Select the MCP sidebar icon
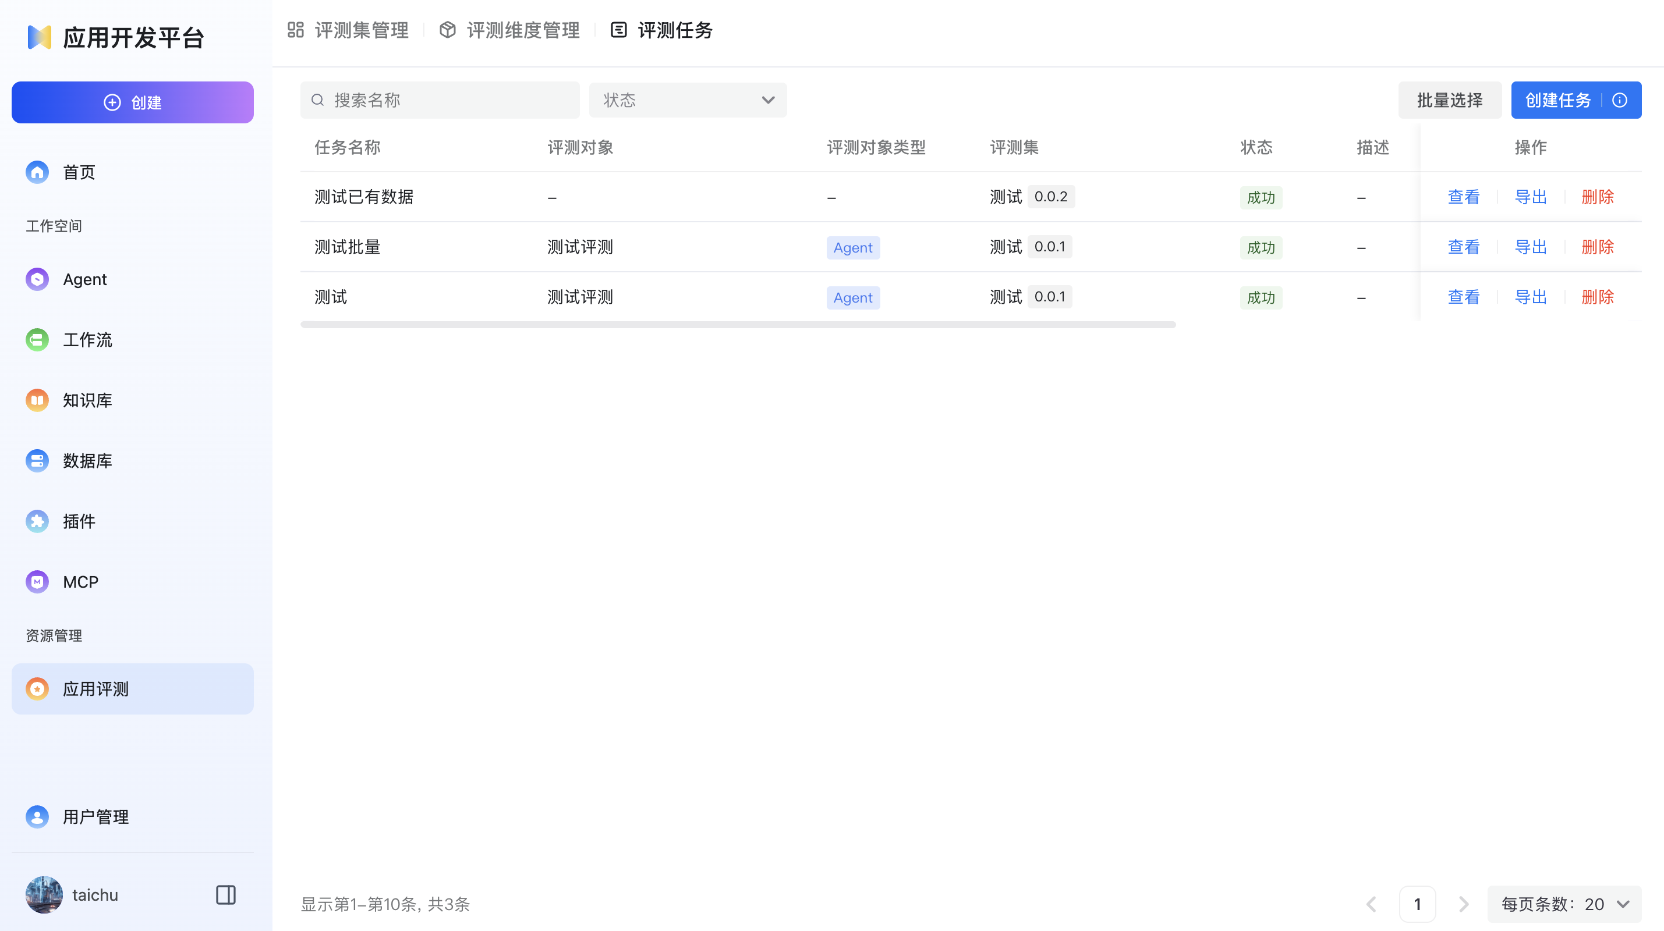The width and height of the screenshot is (1664, 931). coord(37,581)
